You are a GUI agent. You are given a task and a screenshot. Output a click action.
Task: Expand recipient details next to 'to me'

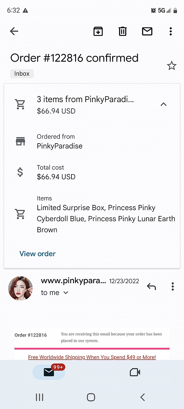66,293
